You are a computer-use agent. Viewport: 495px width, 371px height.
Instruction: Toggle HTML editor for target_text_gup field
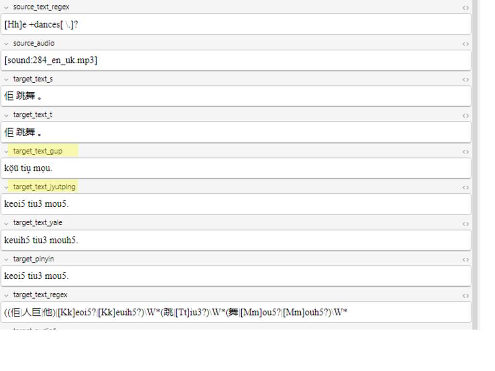pos(466,152)
